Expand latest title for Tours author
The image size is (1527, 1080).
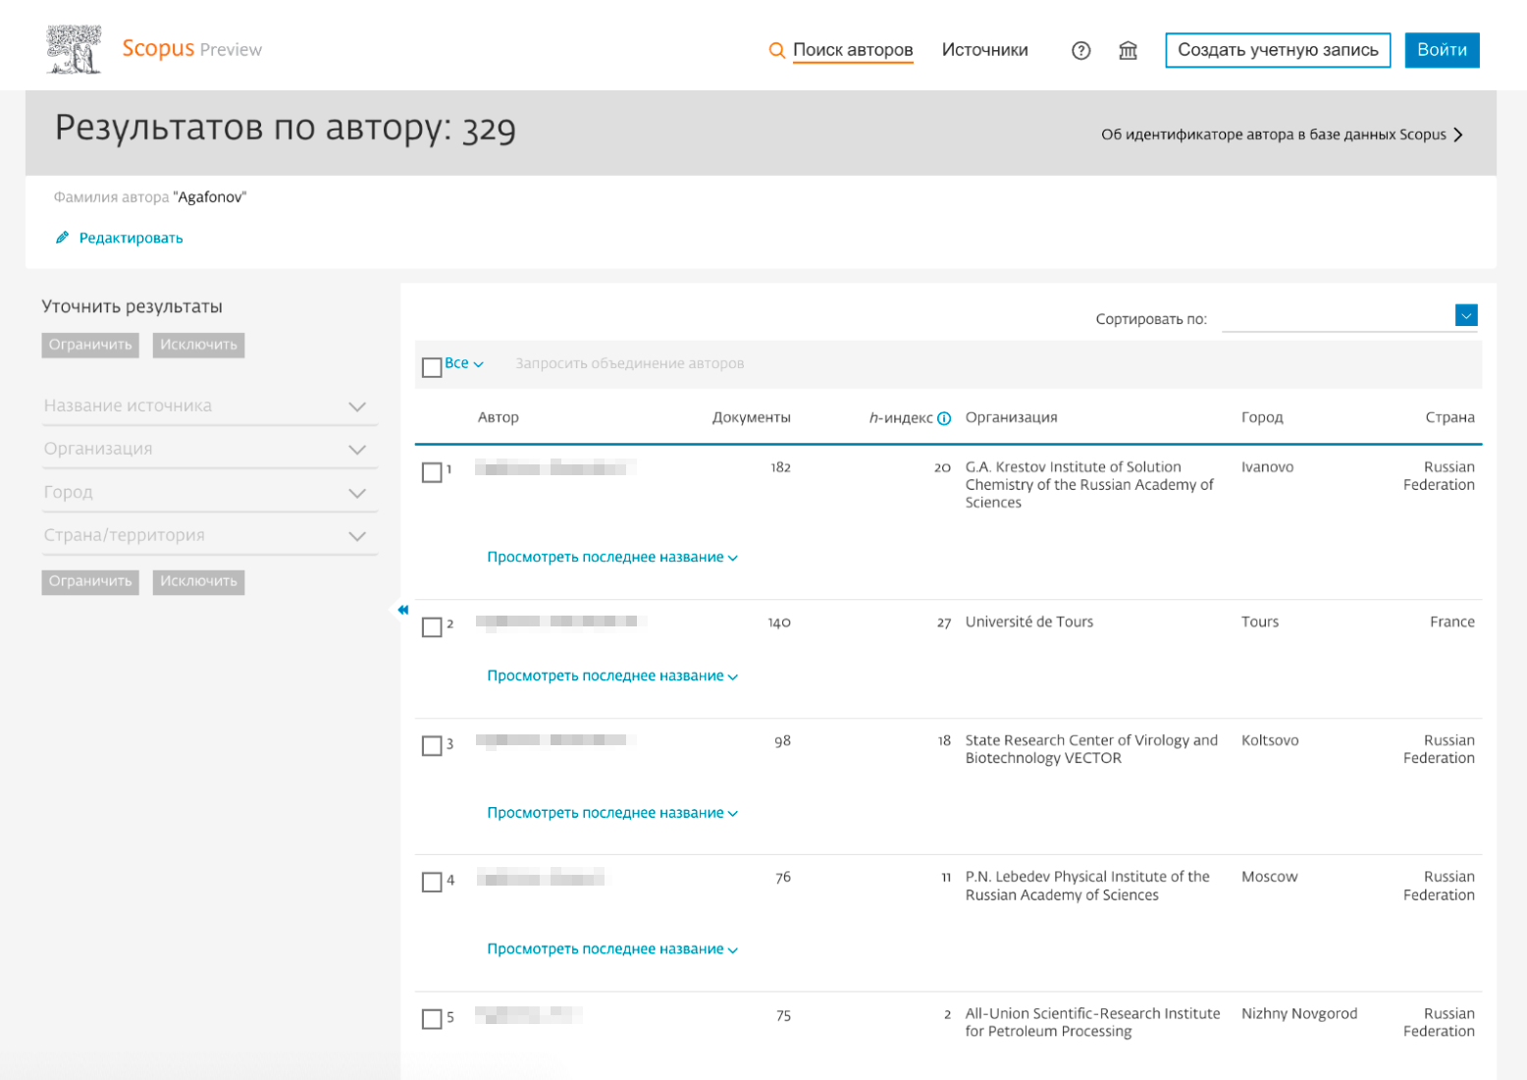tap(612, 675)
